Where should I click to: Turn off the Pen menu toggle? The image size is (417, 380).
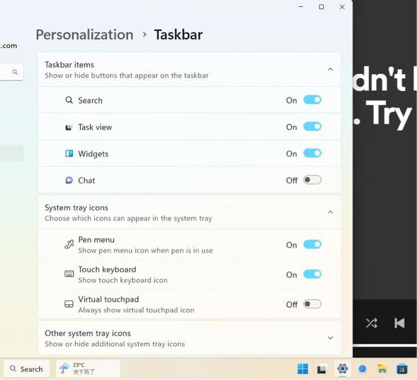[x=312, y=245]
